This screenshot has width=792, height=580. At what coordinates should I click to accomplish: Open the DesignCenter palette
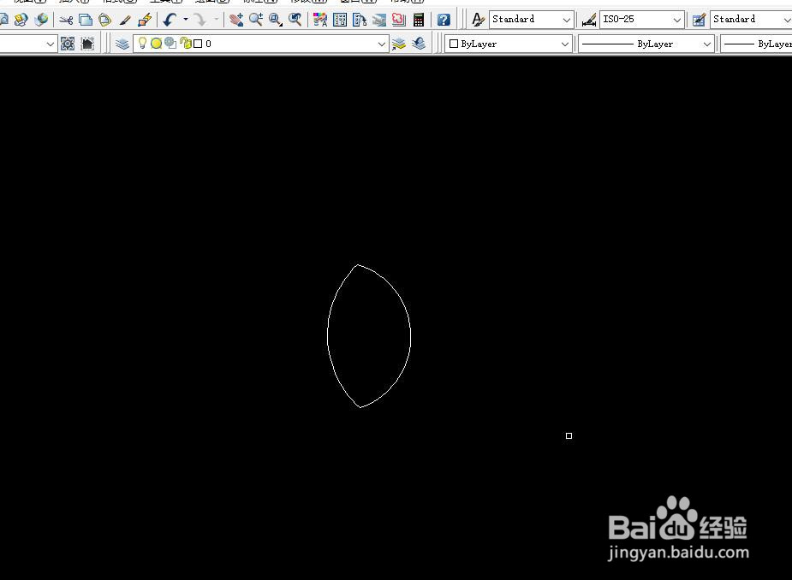point(340,20)
